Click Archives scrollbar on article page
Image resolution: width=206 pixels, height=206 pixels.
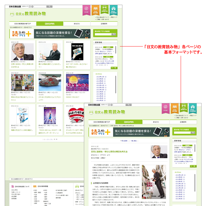pos(195,183)
